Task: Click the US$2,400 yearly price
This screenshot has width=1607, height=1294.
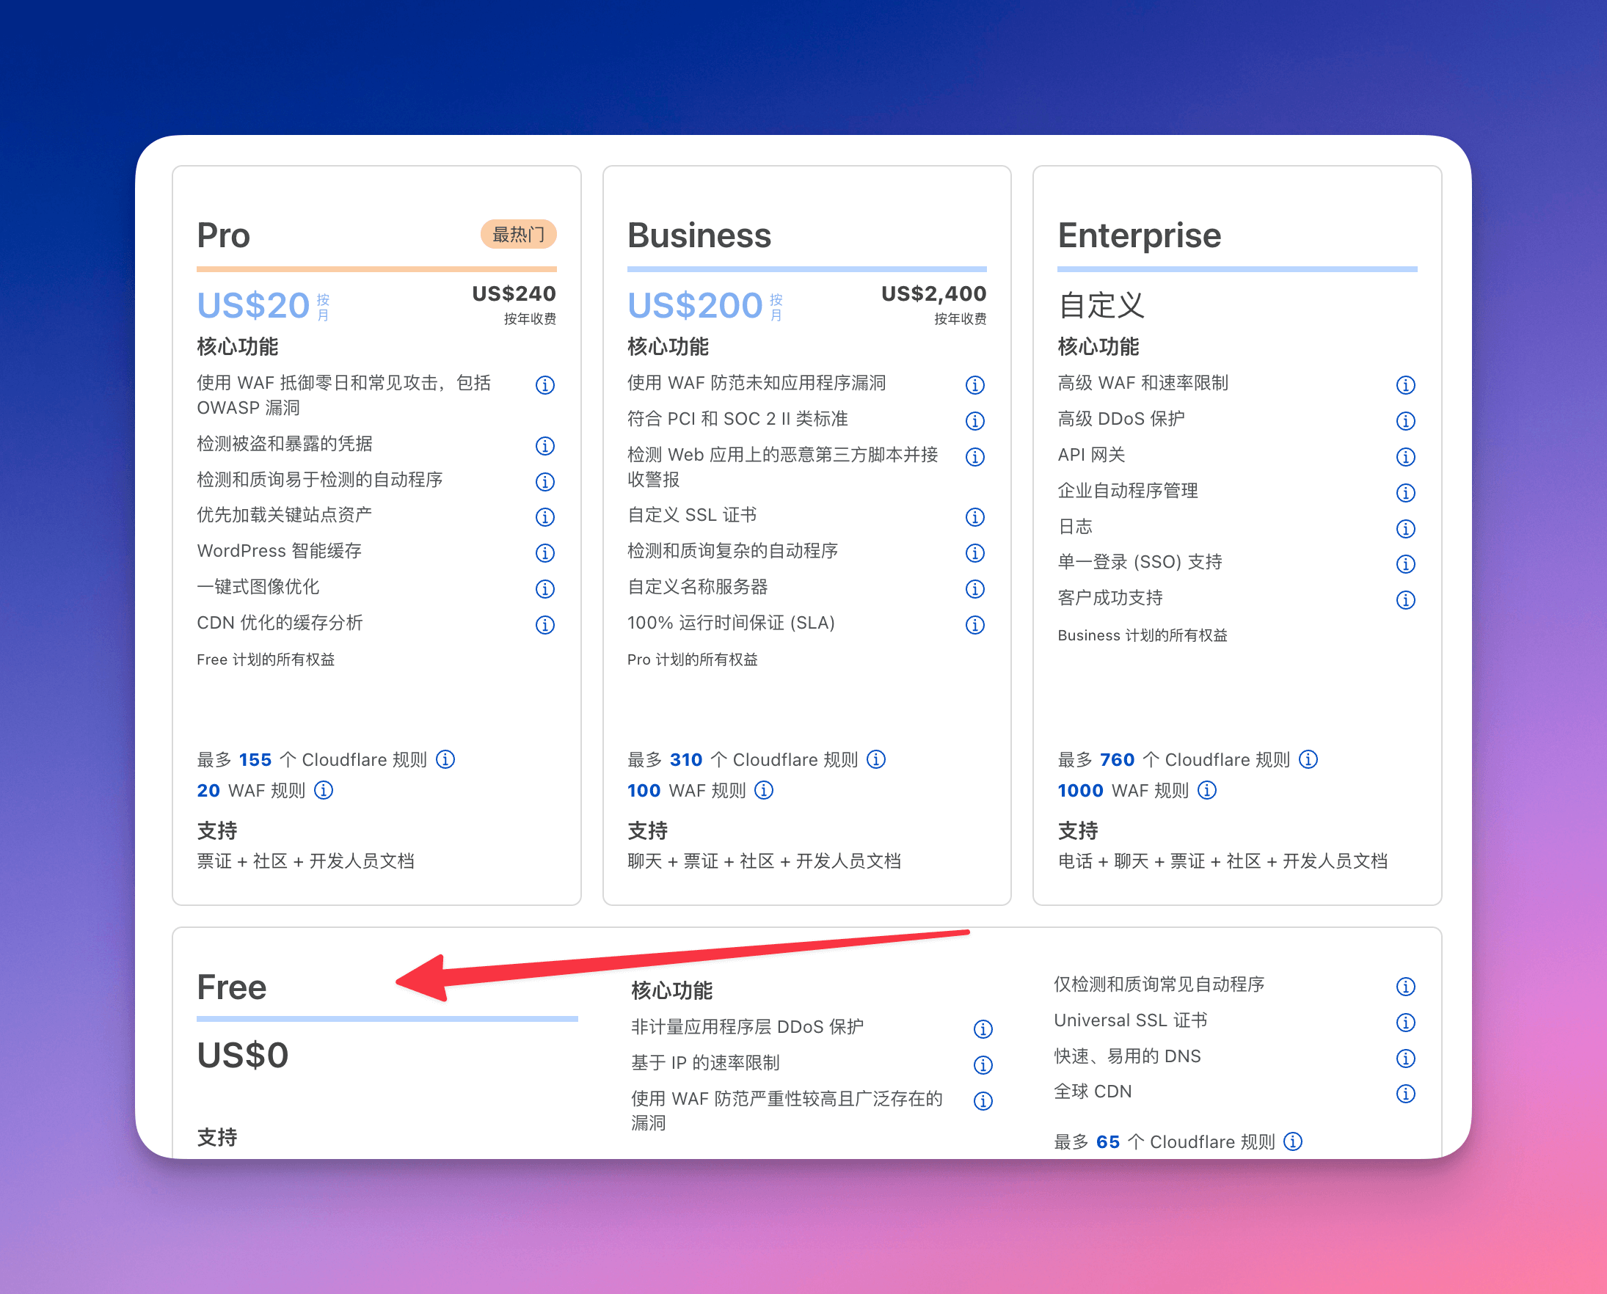Action: point(933,293)
